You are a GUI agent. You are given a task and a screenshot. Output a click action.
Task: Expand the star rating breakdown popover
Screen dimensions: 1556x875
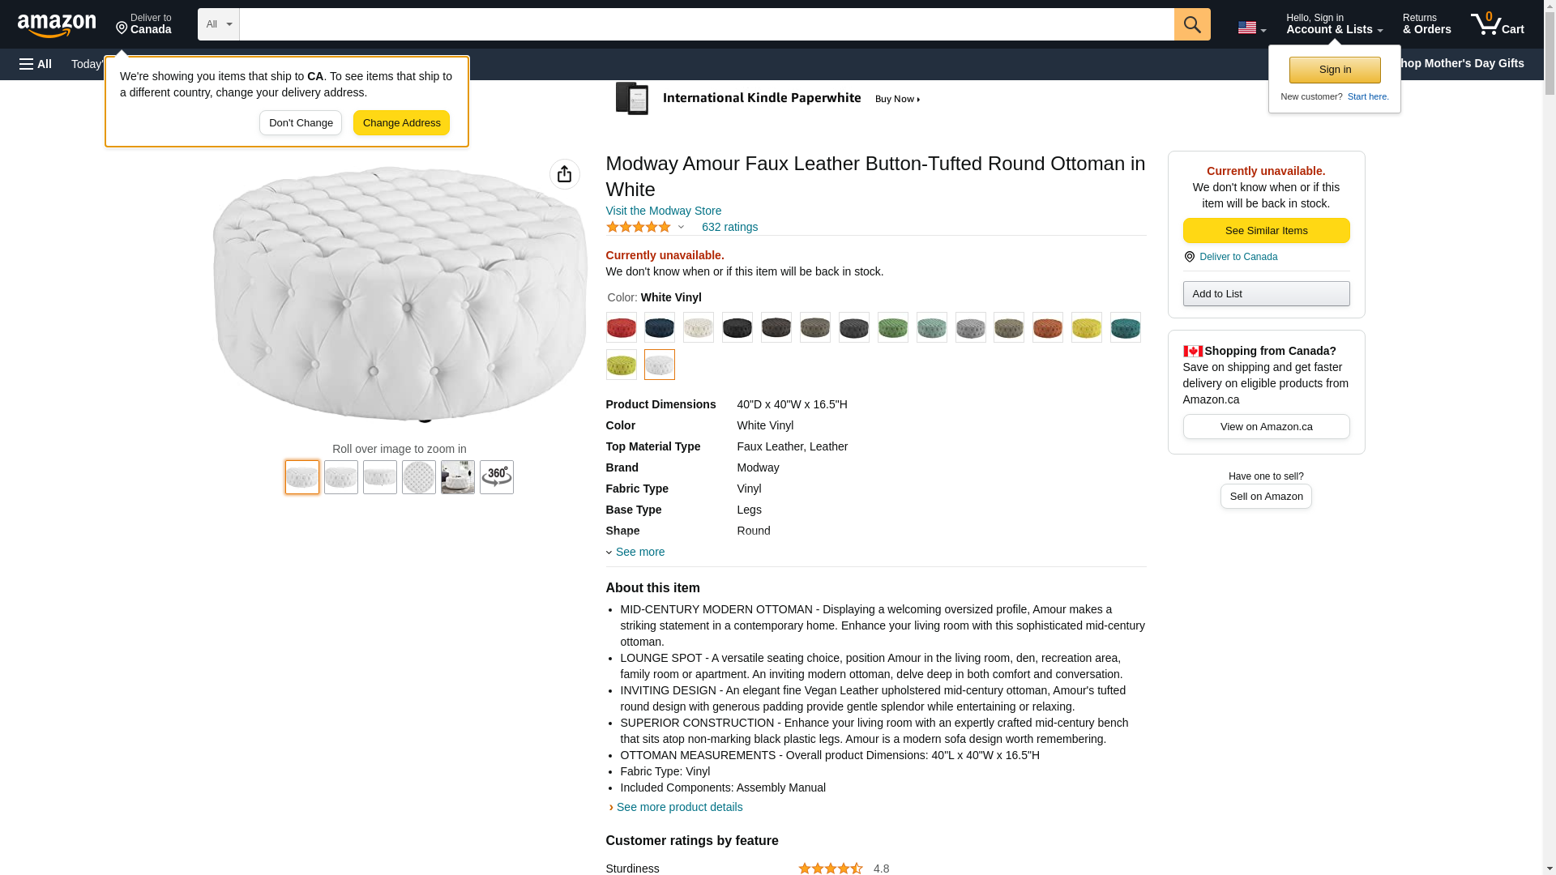(x=681, y=228)
